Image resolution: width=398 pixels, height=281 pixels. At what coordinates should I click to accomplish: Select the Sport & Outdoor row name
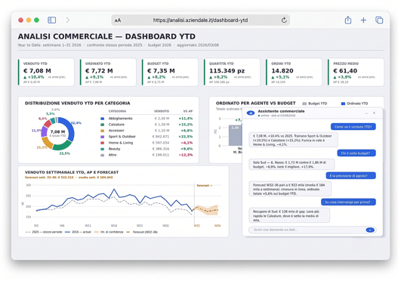[x=122, y=137]
